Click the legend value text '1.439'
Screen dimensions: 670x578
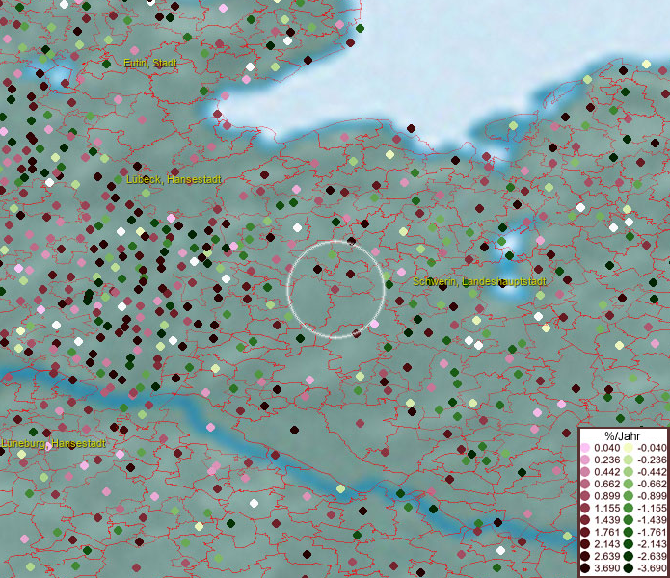click(x=607, y=520)
